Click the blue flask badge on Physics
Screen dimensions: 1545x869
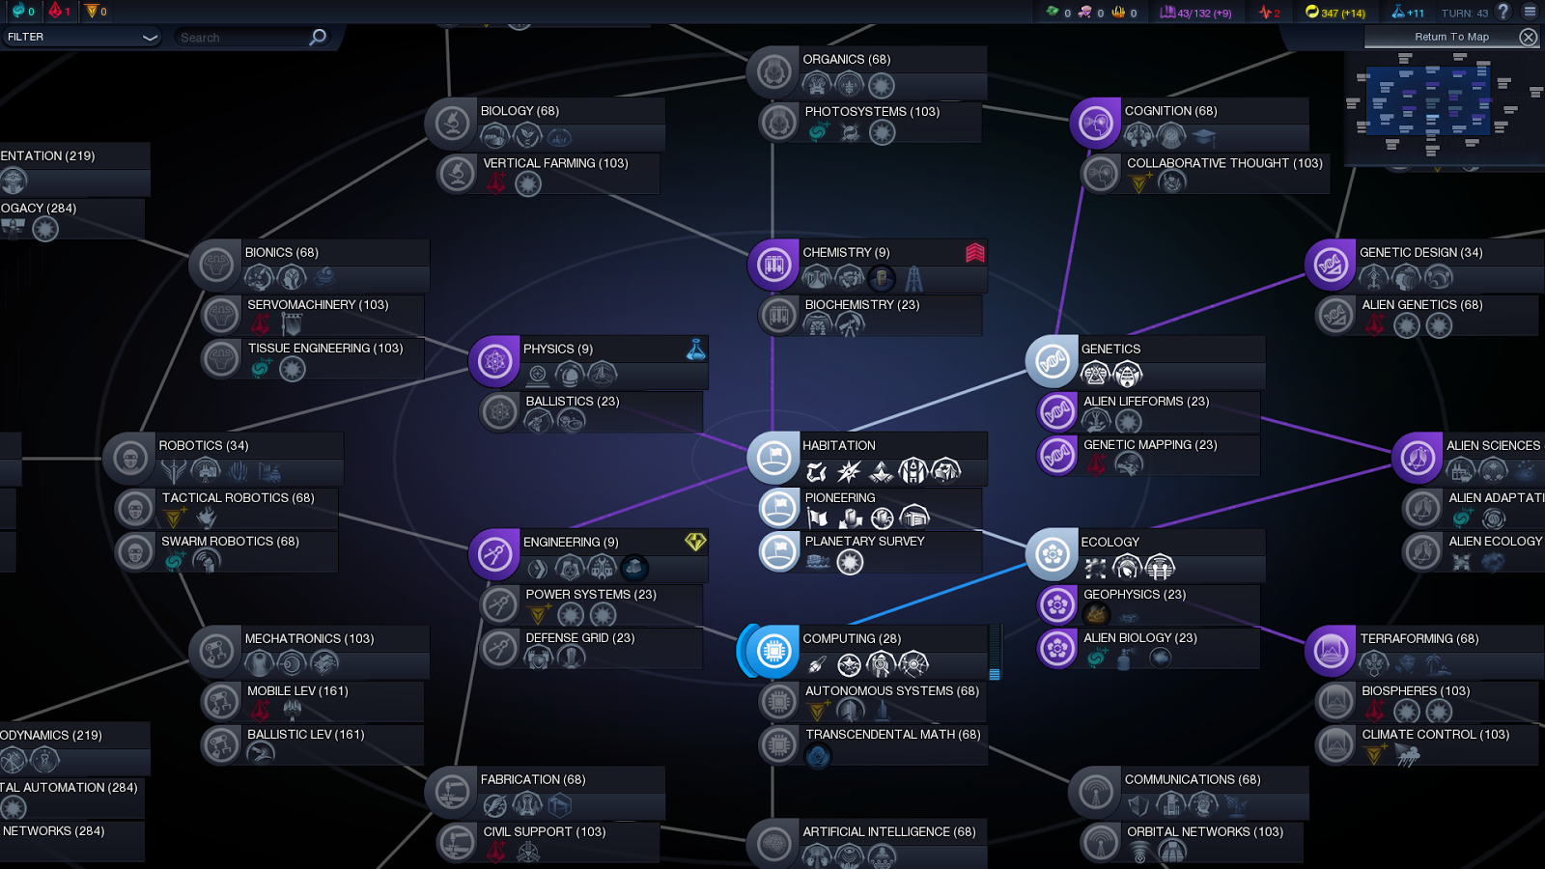coord(695,349)
